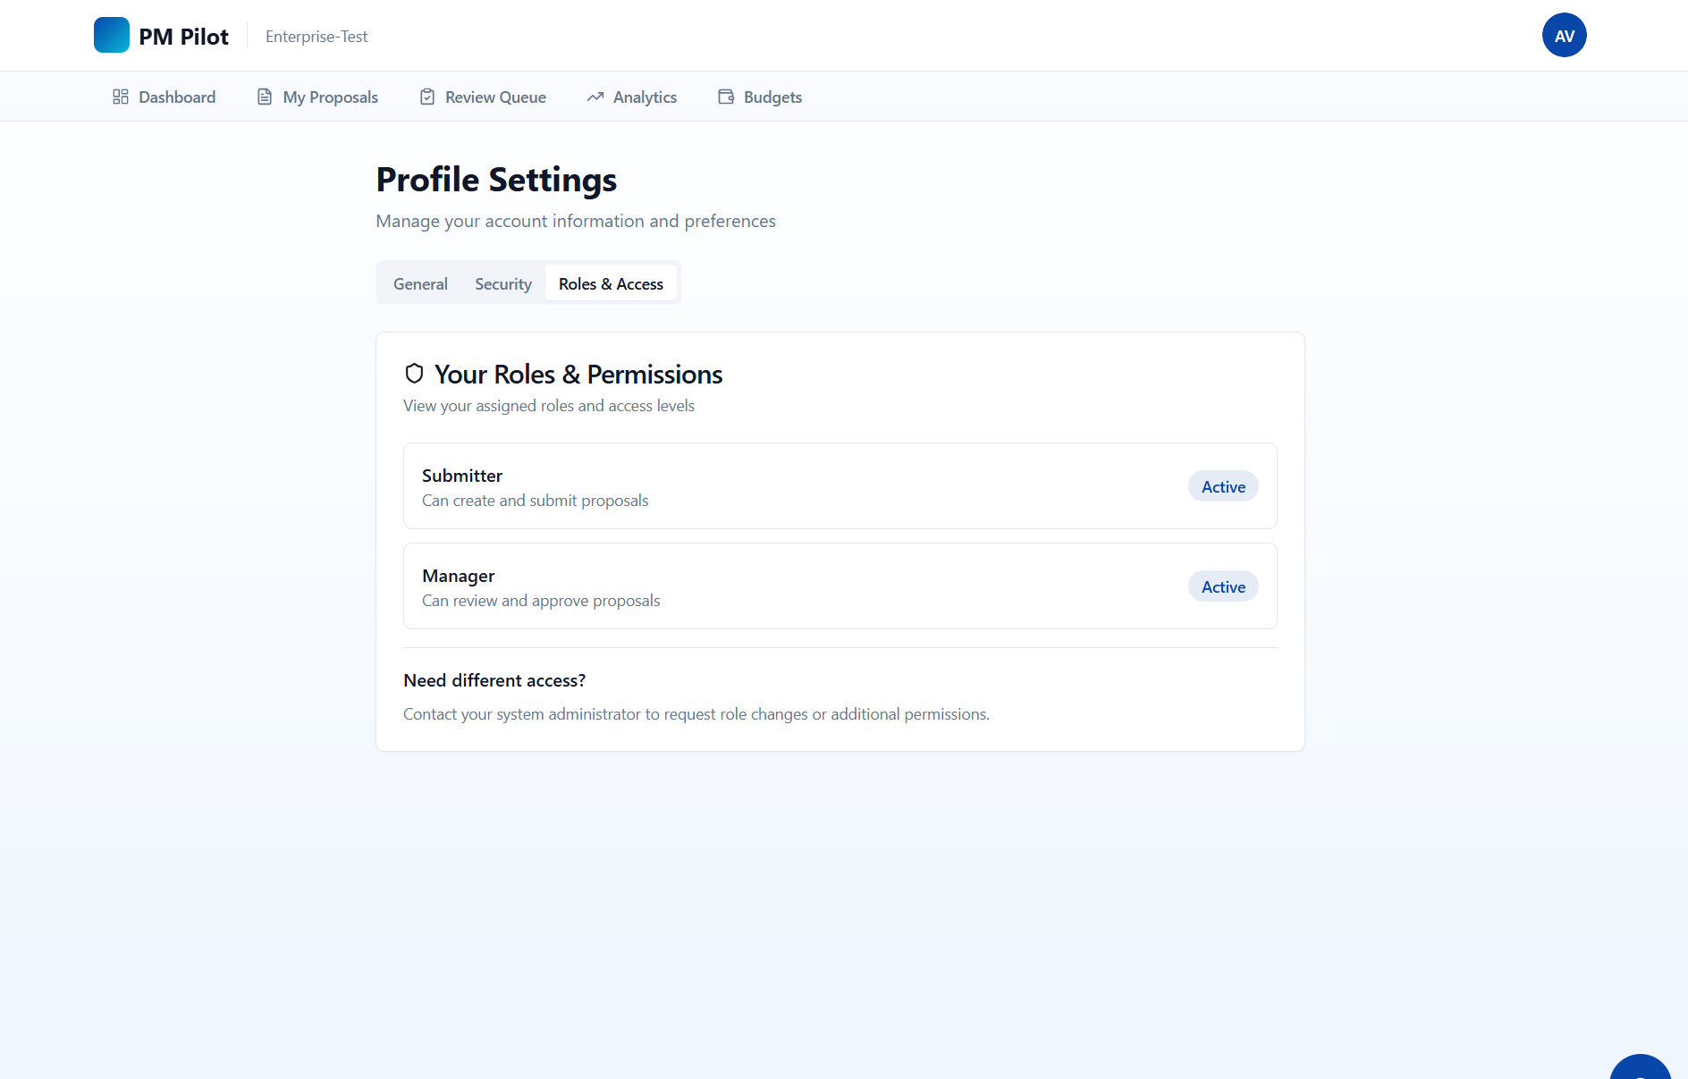The height and width of the screenshot is (1079, 1688).
Task: Click the My Proposals document icon
Action: point(265,97)
